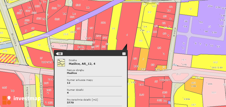
Task: Select striped parcel with building 219
Action: click(x=8, y=58)
